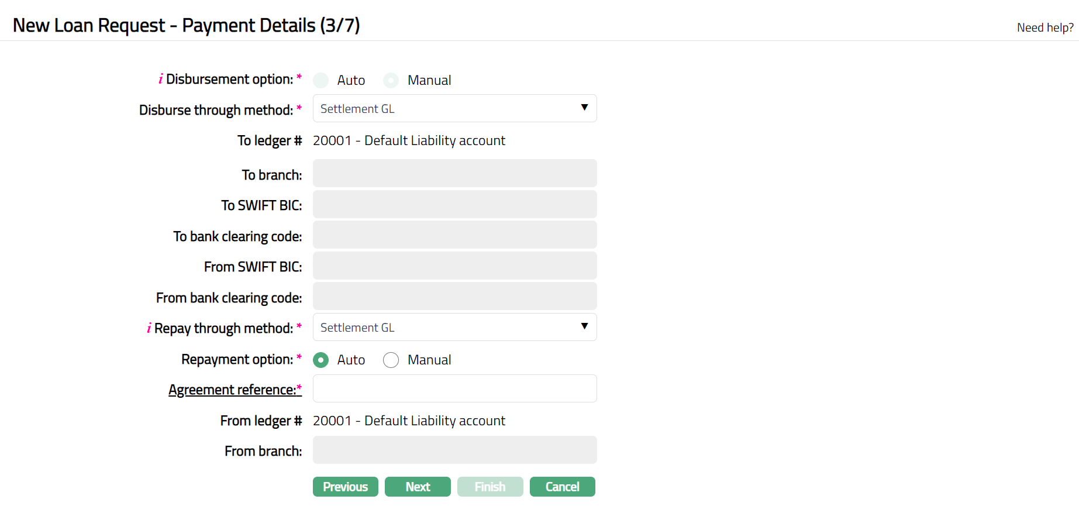Click the To SWIFT BIC field

pos(454,204)
